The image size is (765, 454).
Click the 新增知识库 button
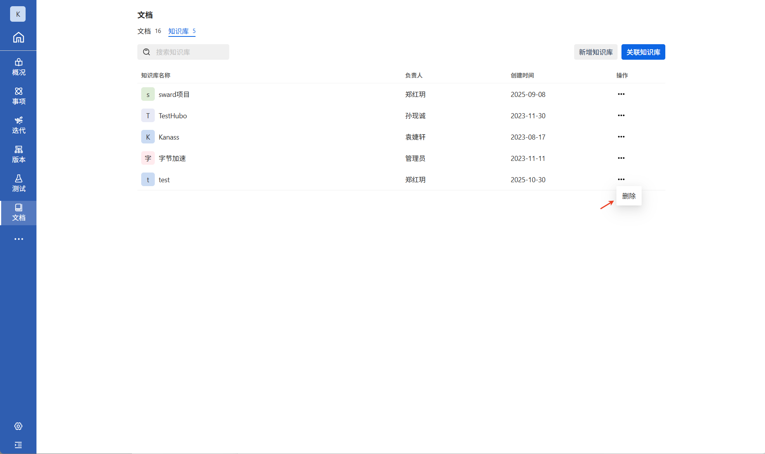[x=595, y=52]
